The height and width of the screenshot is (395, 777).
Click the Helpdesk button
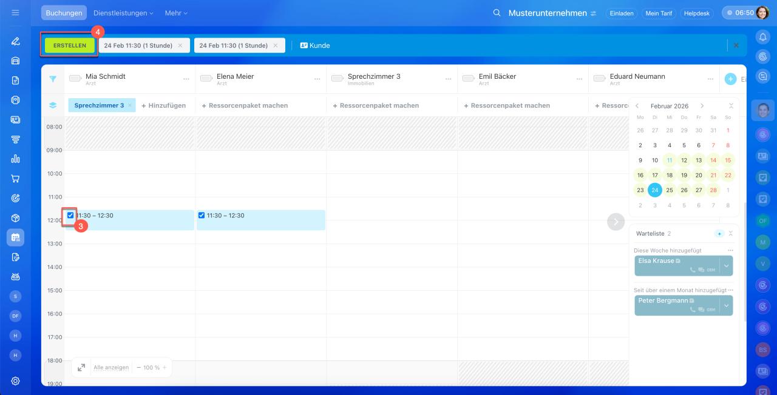pos(697,13)
